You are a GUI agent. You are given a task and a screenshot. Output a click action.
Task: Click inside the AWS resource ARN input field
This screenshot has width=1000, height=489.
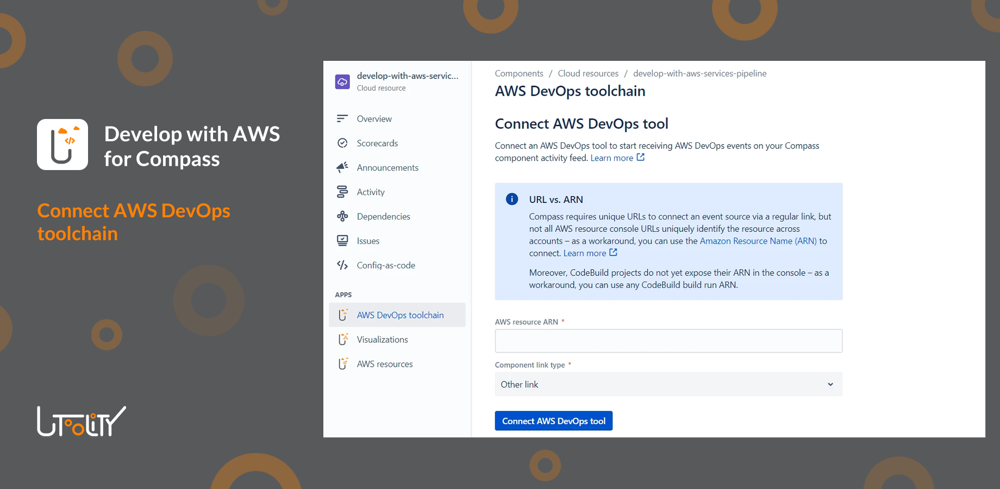pyautogui.click(x=668, y=341)
